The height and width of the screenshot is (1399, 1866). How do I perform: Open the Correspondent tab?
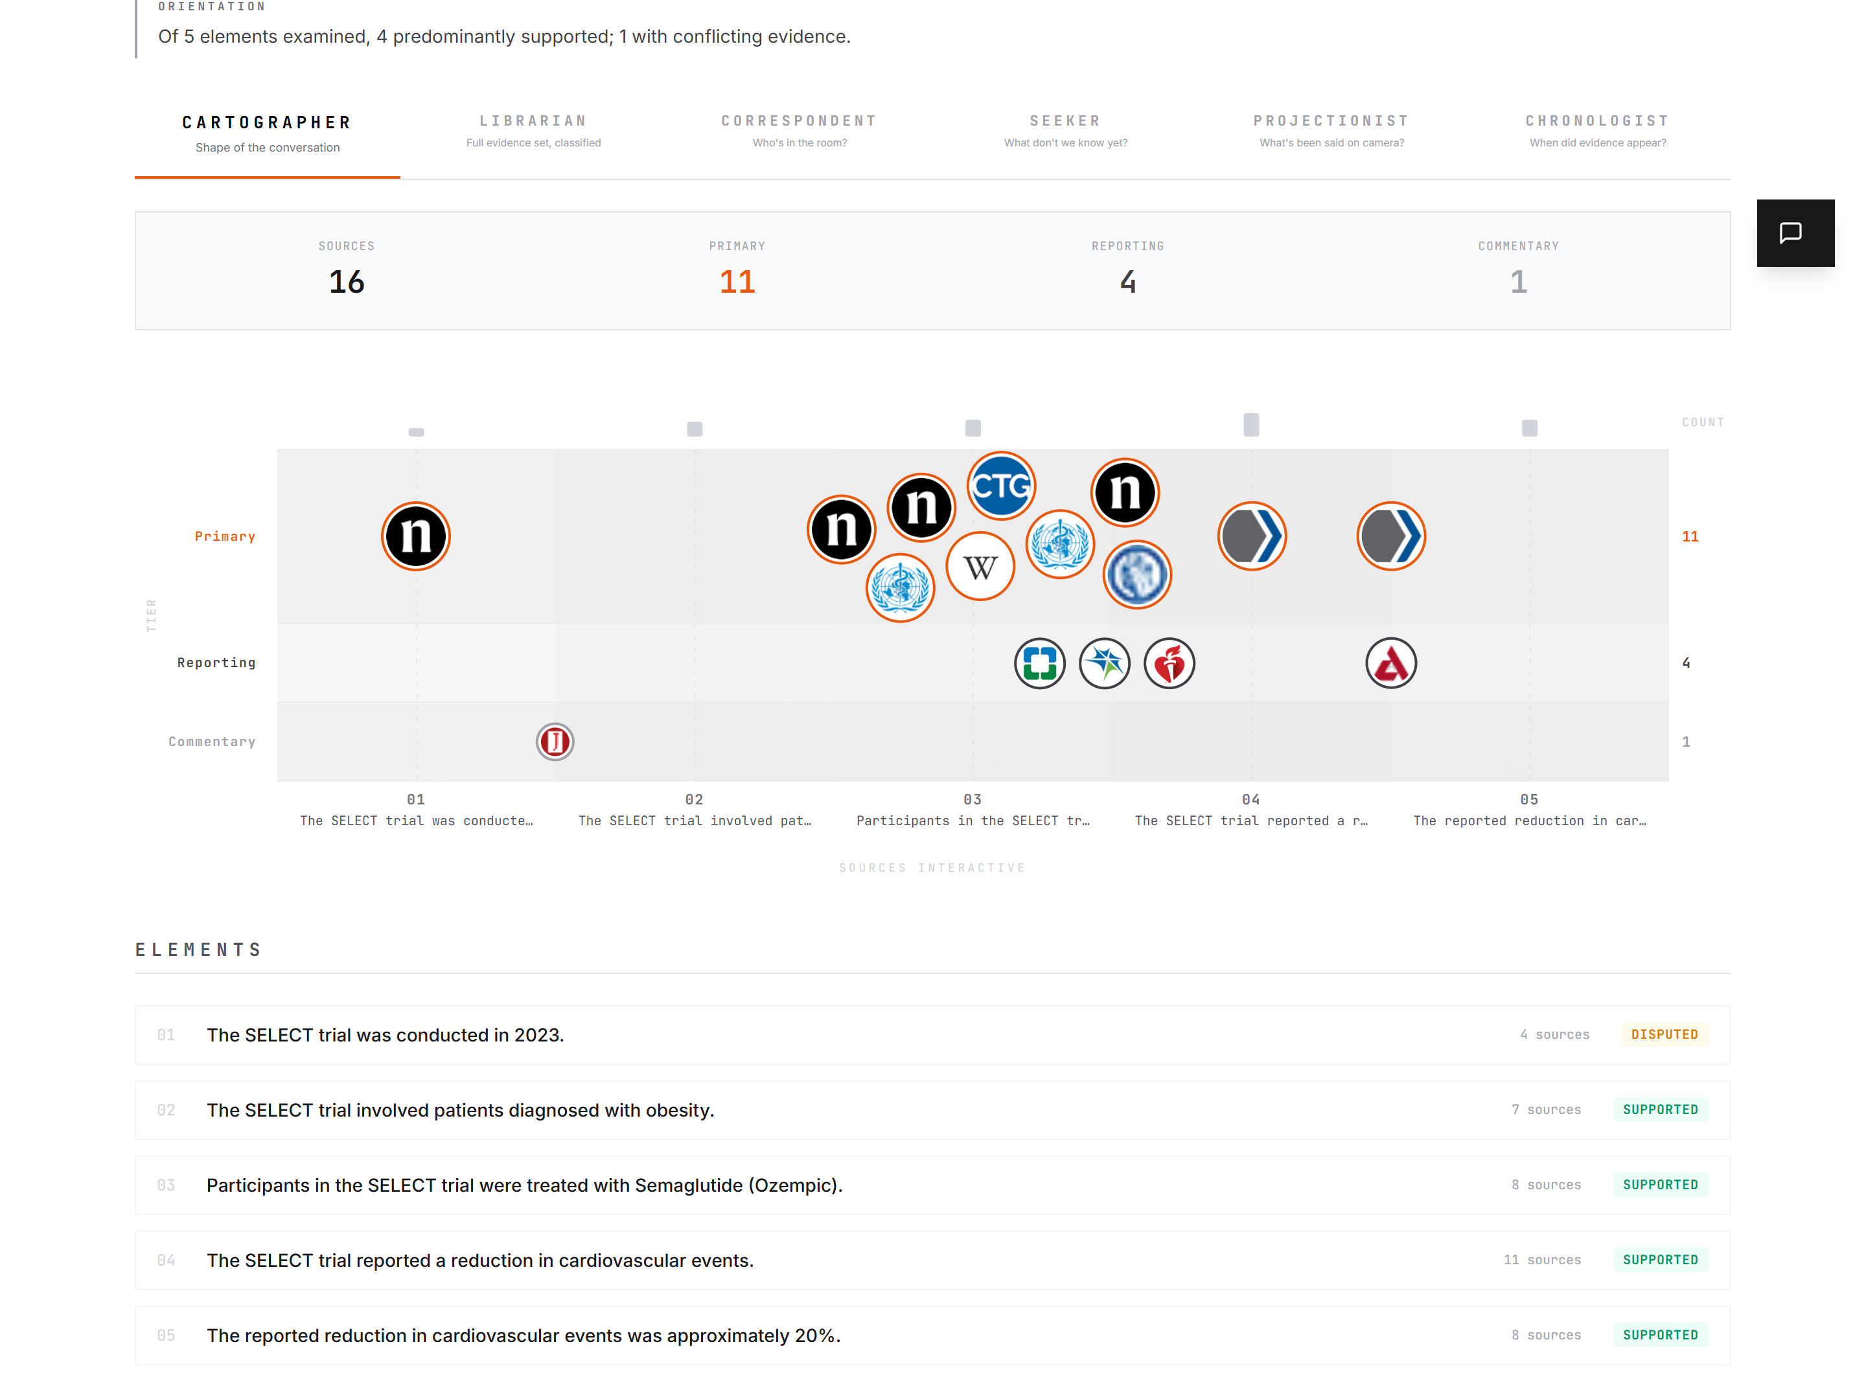(800, 131)
